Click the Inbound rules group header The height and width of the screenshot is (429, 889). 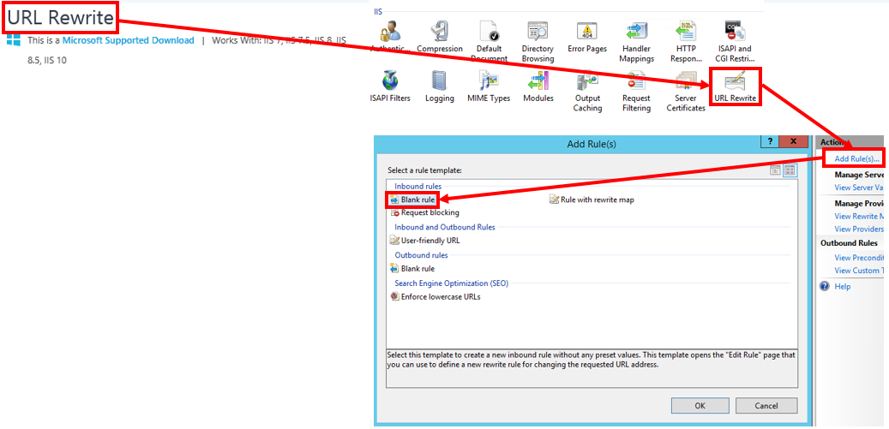point(417,186)
